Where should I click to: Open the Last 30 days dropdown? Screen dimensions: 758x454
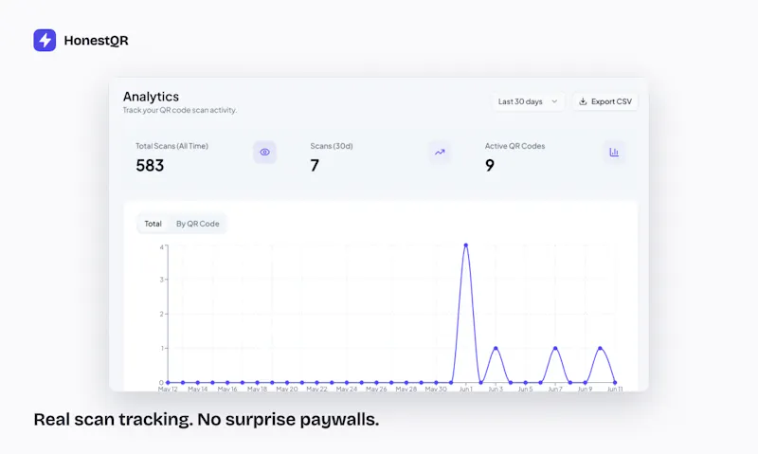pyautogui.click(x=528, y=101)
